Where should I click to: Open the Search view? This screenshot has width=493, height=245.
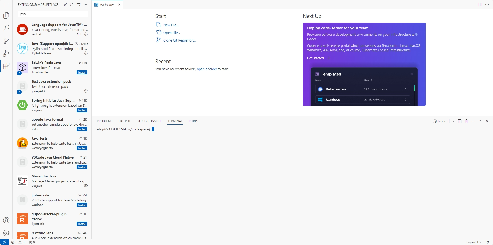6,28
